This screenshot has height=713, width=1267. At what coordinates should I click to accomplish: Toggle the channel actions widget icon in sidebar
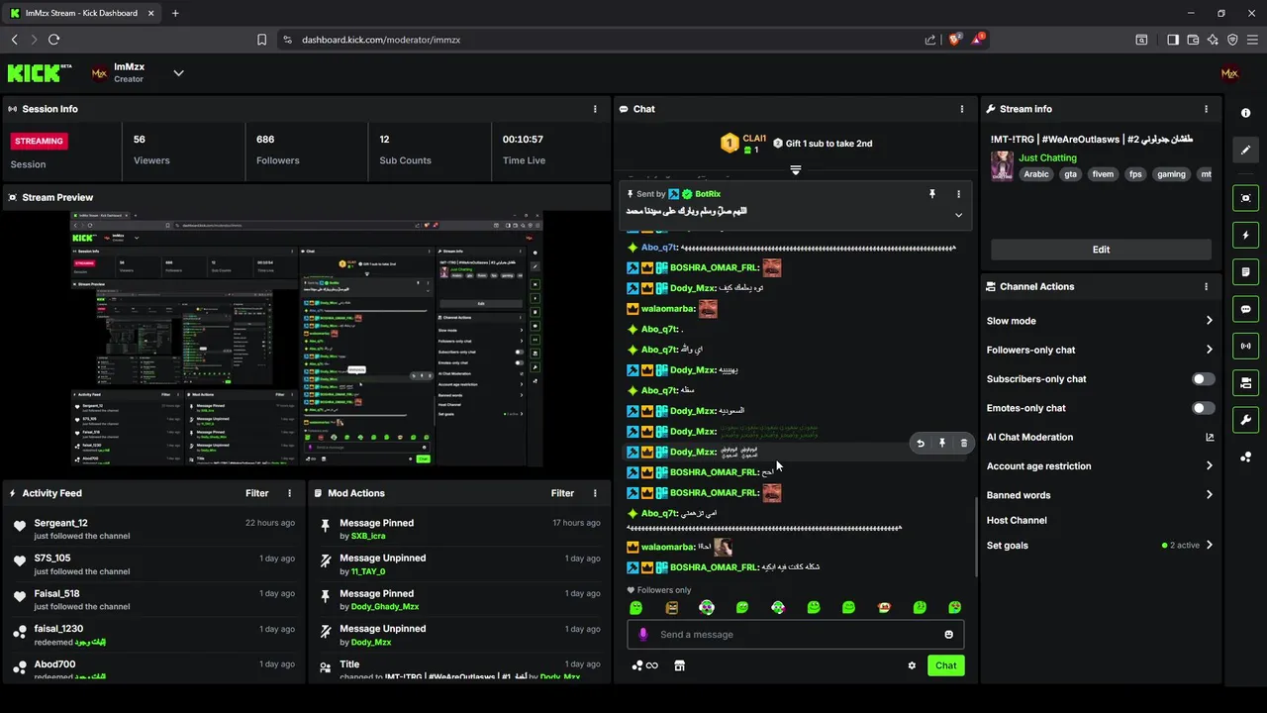click(x=1245, y=382)
